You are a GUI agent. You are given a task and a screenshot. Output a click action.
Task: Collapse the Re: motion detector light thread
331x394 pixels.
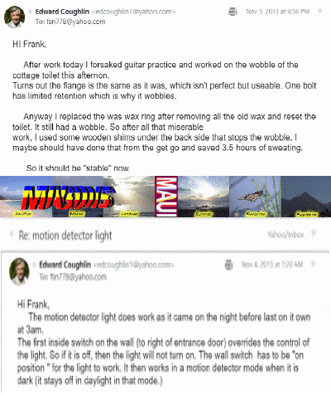(x=12, y=235)
